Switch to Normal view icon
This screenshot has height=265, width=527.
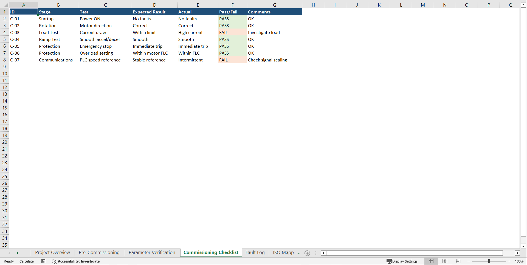click(431, 261)
